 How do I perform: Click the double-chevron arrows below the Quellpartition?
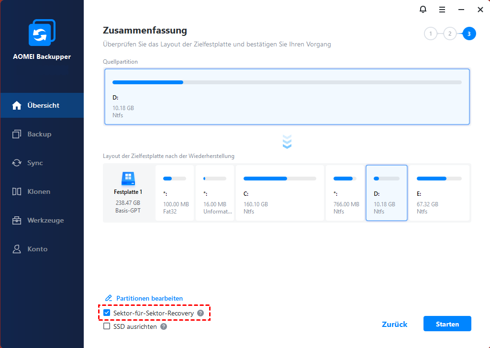(287, 142)
